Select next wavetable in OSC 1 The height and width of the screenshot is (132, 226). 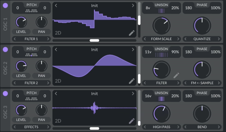pyautogui.click(x=133, y=5)
